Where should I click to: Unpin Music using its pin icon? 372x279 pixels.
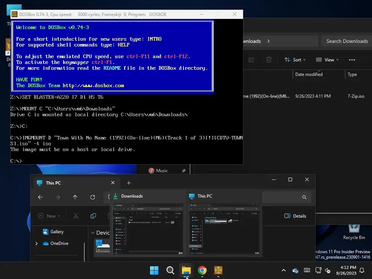pos(183,171)
